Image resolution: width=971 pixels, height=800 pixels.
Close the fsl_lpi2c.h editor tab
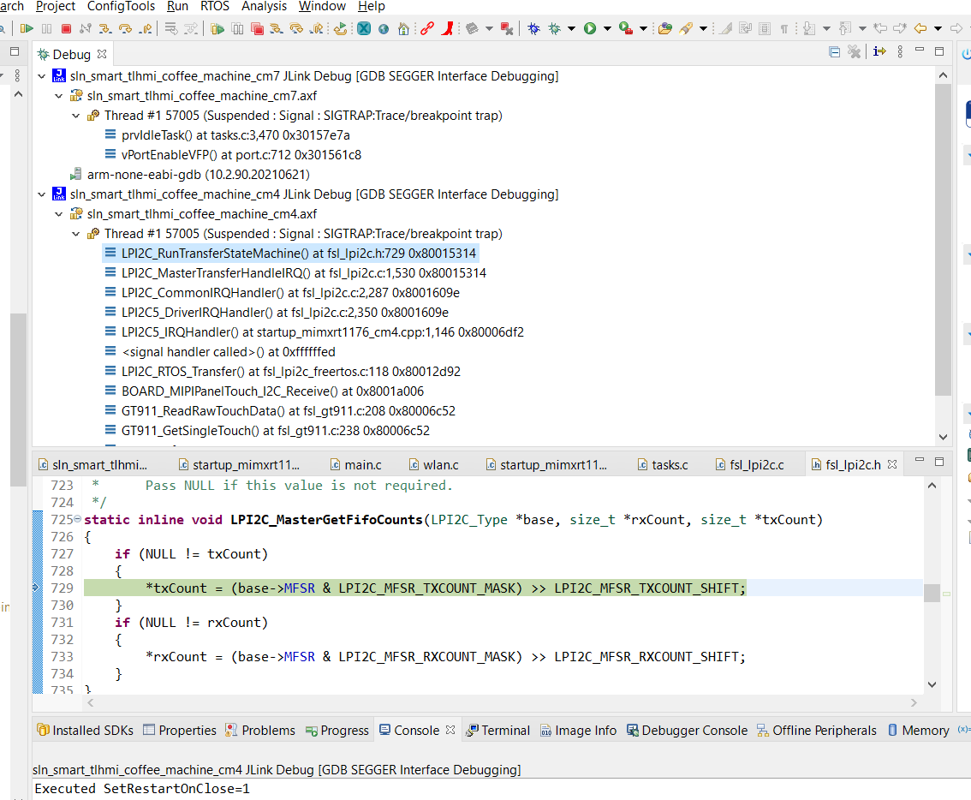[892, 465]
